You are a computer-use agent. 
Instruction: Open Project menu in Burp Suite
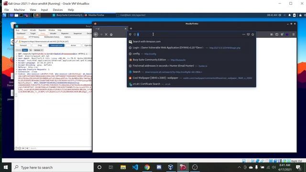pos(24,30)
